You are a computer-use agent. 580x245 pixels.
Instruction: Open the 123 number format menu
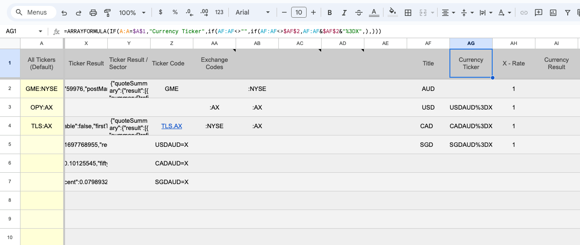pos(219,13)
